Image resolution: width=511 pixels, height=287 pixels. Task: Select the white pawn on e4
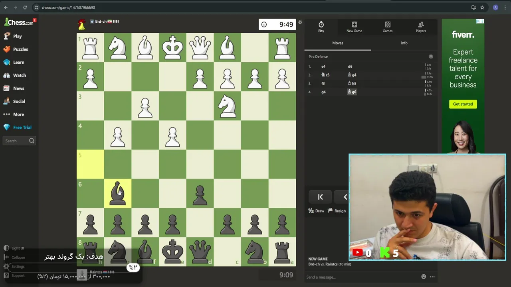172,135
